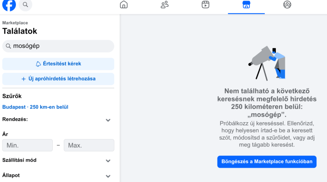Click Böngészés a Marketplace funkcióban button
The height and width of the screenshot is (182, 327).
(x=267, y=162)
